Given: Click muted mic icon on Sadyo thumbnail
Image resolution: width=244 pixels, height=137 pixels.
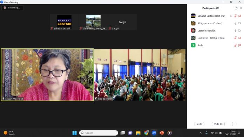Looking at the screenshot, I should pyautogui.click(x=110, y=28).
